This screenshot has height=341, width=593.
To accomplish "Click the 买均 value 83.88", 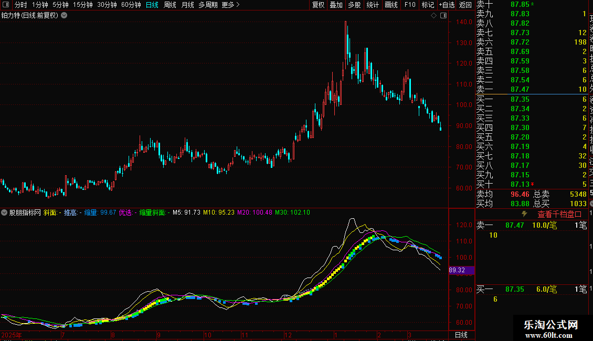I will pyautogui.click(x=520, y=204).
